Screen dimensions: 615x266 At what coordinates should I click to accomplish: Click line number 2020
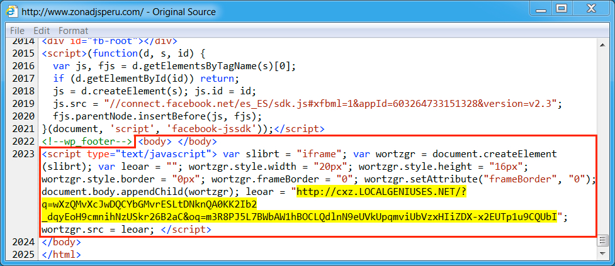tap(23, 116)
